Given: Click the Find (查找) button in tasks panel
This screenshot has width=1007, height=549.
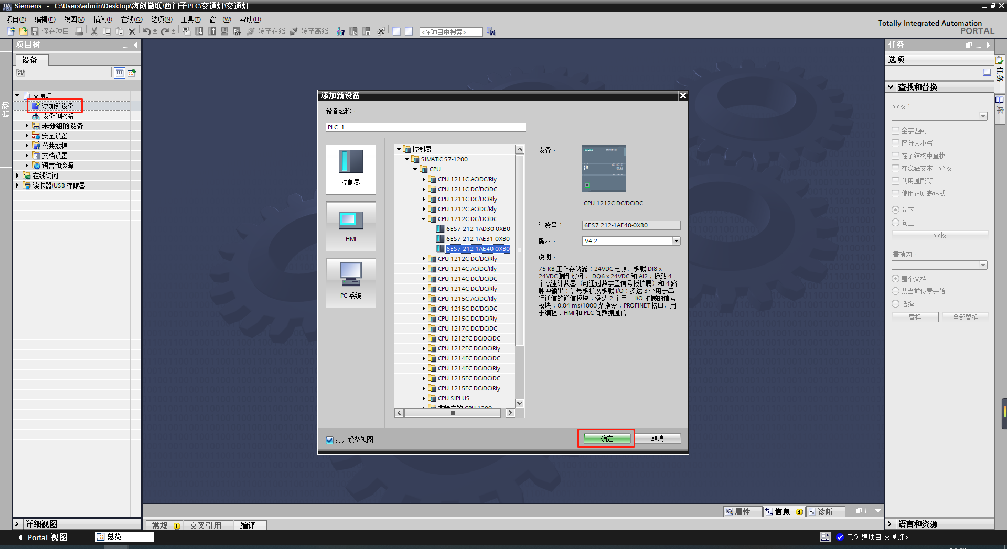Looking at the screenshot, I should pyautogui.click(x=940, y=236).
